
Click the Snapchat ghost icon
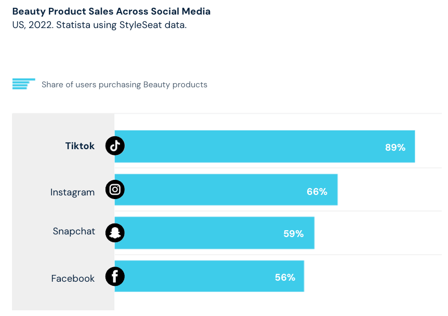115,233
